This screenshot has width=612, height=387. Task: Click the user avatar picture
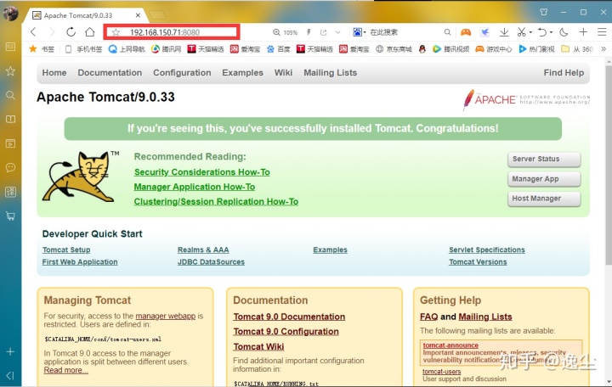coord(10,14)
